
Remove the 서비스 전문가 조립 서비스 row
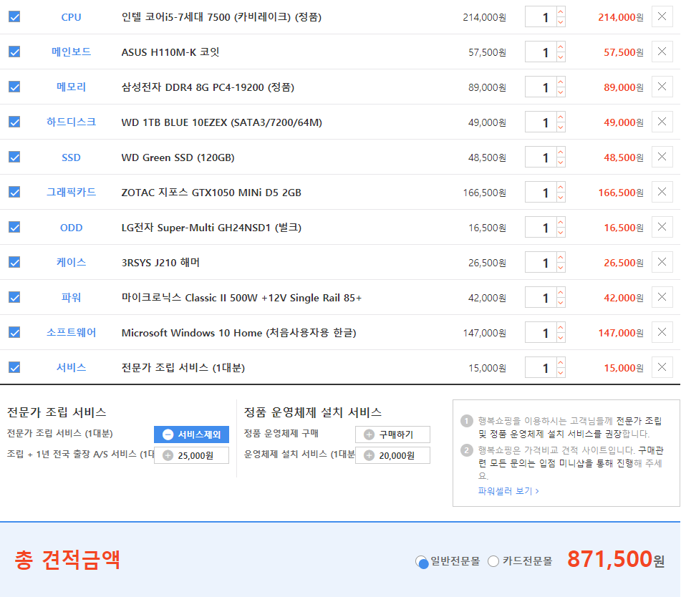point(662,367)
